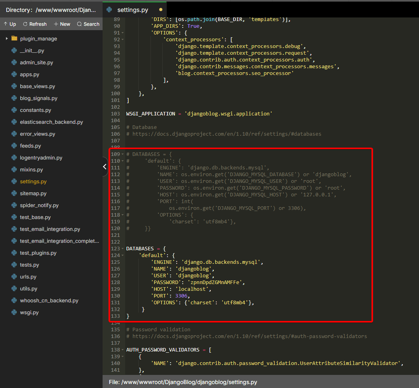Click the Python icon beside wsgi.py
The image size is (419, 388).
click(x=14, y=313)
